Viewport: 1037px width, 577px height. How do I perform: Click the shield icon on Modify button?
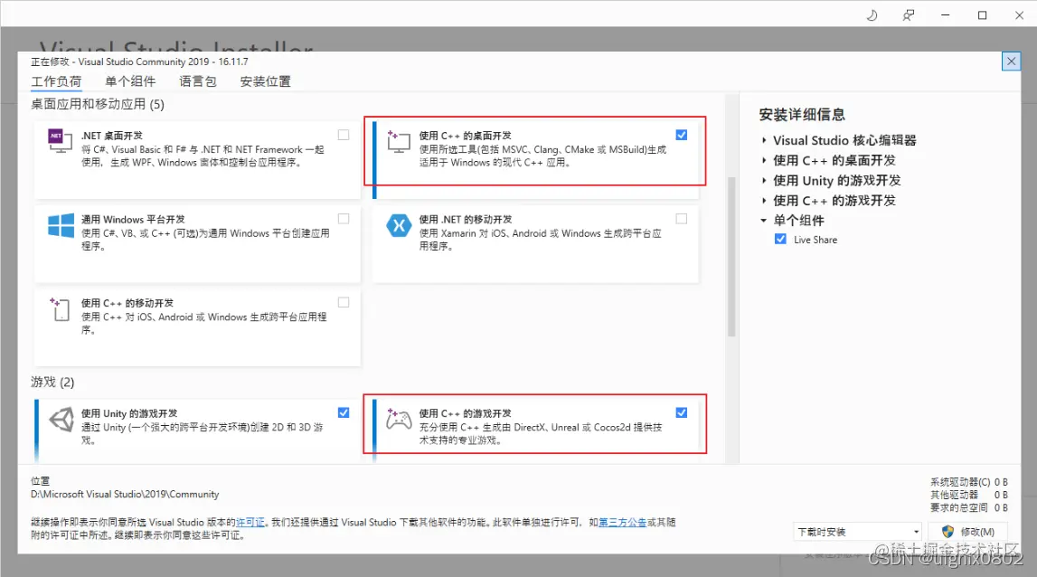coord(947,532)
